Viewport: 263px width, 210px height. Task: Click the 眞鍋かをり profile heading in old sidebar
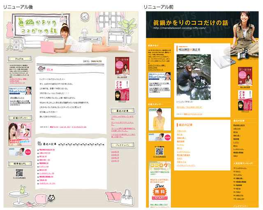[153, 46]
